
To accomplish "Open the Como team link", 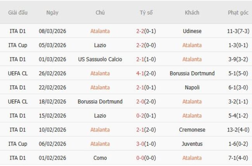I will [x=100, y=158].
